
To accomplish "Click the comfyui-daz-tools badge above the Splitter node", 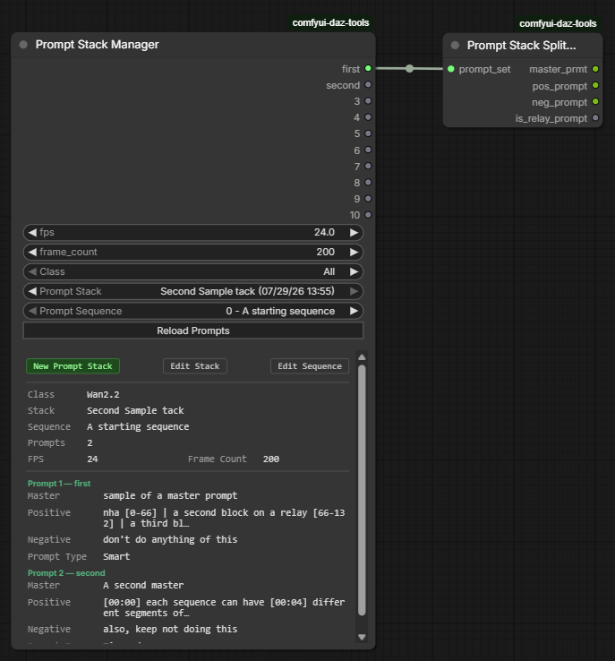I will pyautogui.click(x=558, y=23).
